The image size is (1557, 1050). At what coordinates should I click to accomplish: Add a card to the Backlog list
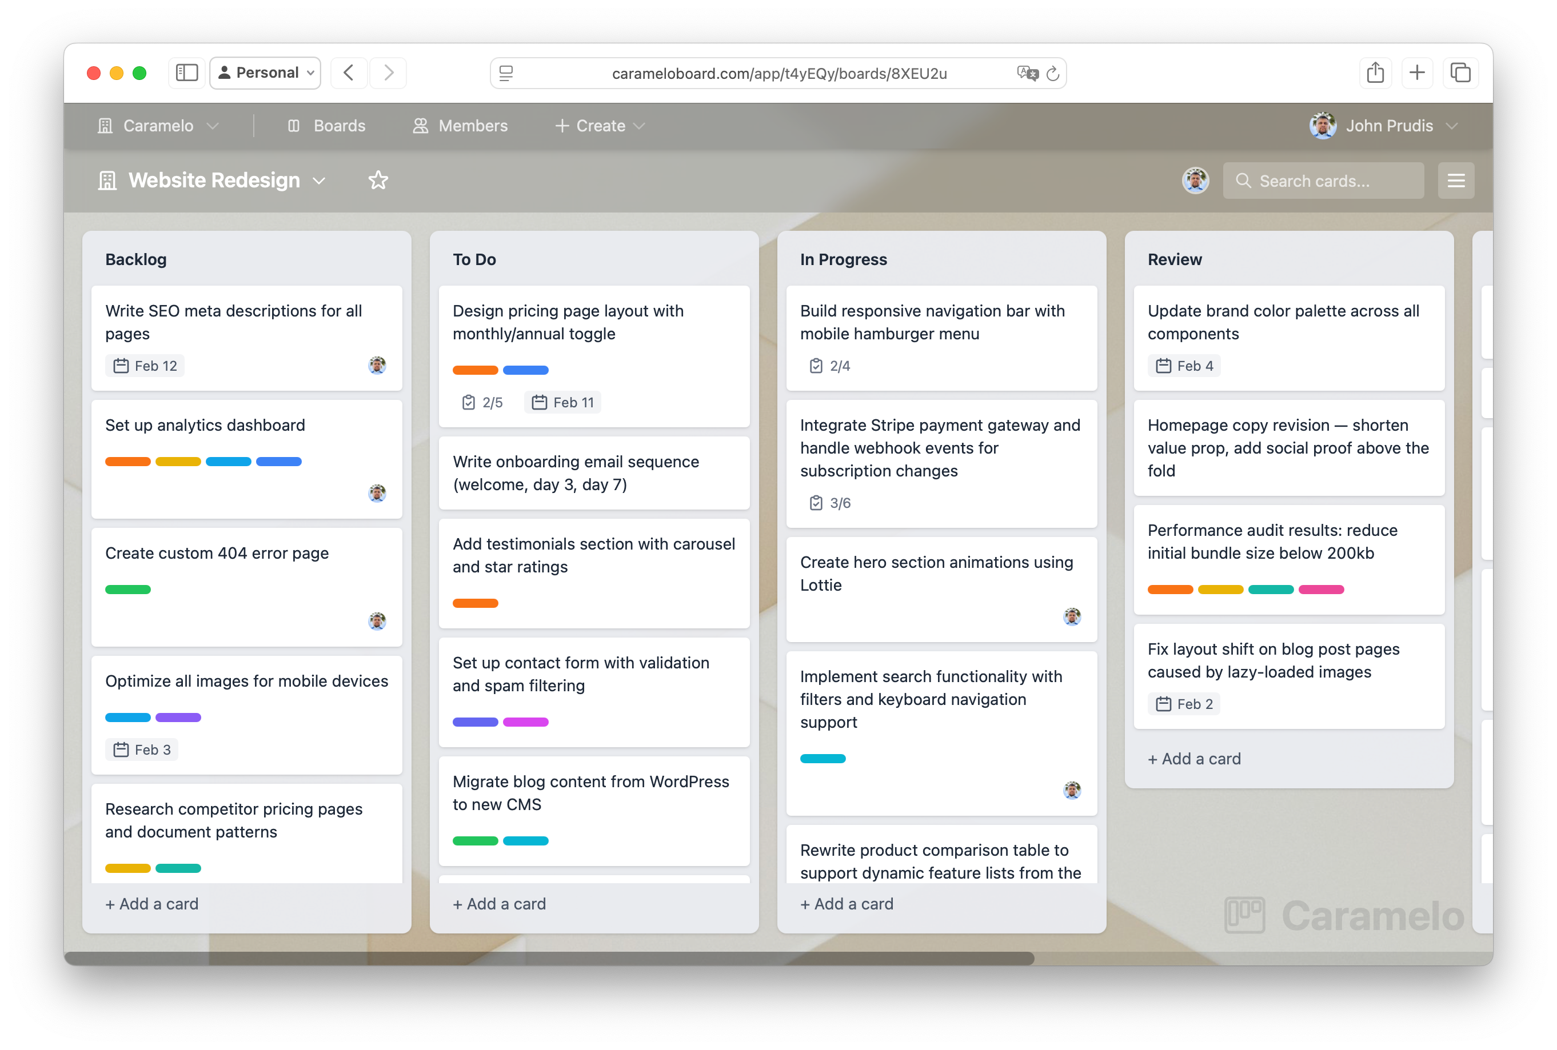(x=151, y=903)
